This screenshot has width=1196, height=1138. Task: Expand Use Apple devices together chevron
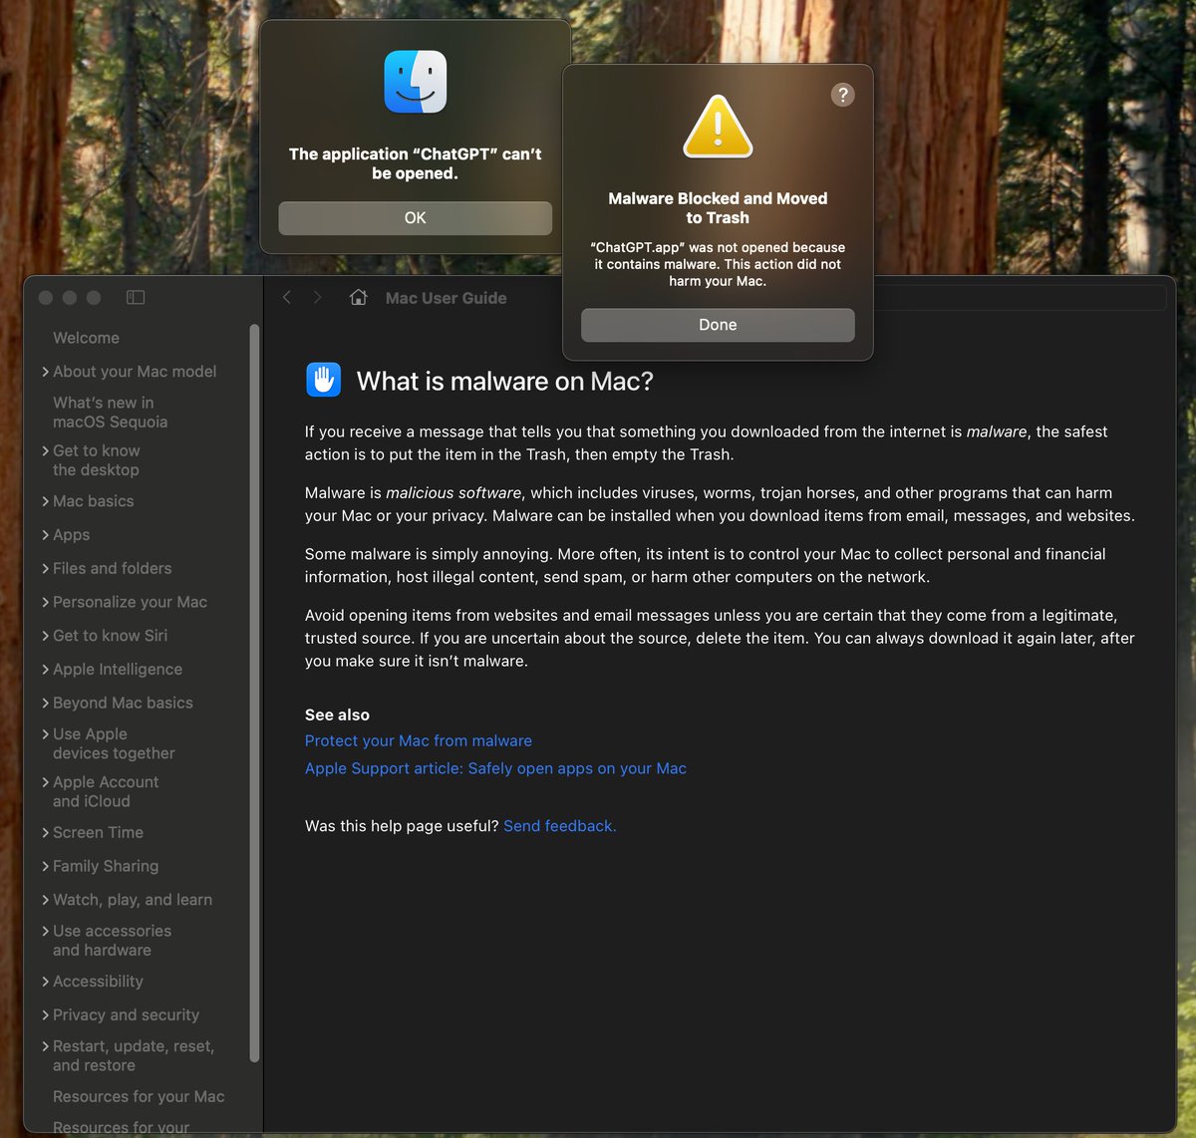46,734
